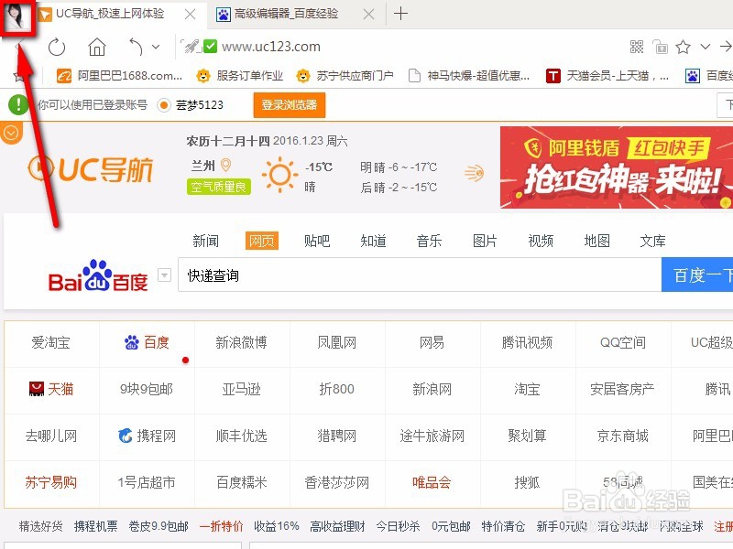Click the rocket speed mode icon in address bar
Viewport: 733px width, 549px height.
tap(191, 47)
